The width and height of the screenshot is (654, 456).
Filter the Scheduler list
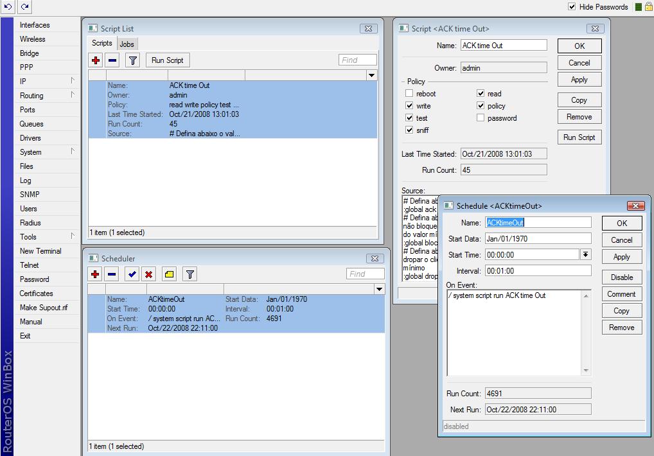[190, 274]
